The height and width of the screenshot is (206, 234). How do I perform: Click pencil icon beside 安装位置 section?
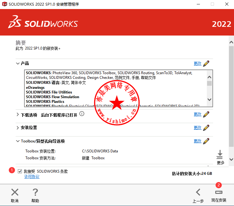click(x=206, y=128)
